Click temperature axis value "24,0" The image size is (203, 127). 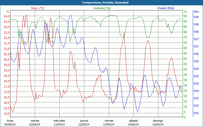point(7,16)
